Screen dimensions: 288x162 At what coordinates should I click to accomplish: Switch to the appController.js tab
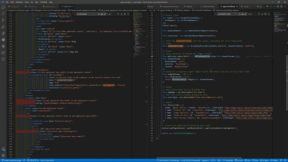[x=229, y=6]
